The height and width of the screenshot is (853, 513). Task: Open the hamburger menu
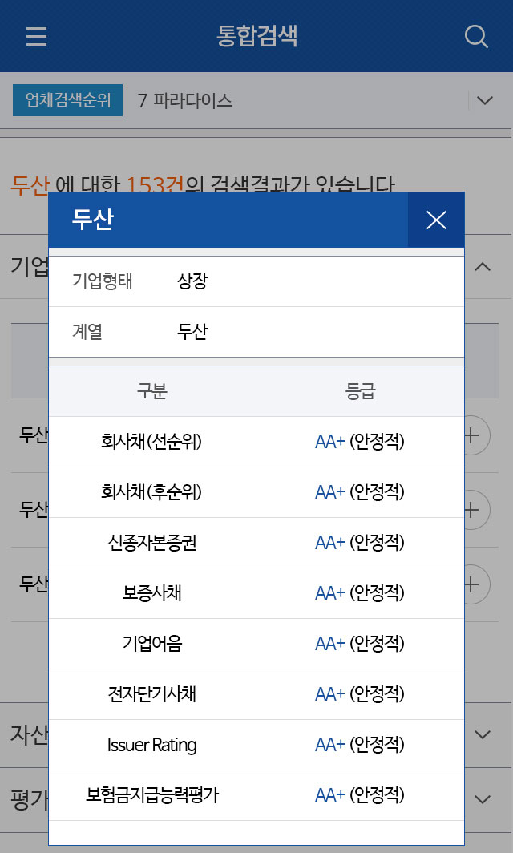point(36,36)
